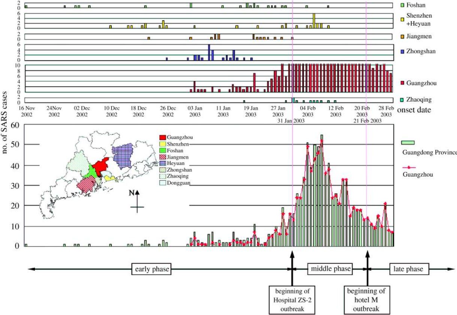Click the '50' y-axis value

tap(14, 145)
